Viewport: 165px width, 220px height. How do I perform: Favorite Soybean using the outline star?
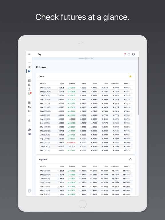pyautogui.click(x=130, y=160)
